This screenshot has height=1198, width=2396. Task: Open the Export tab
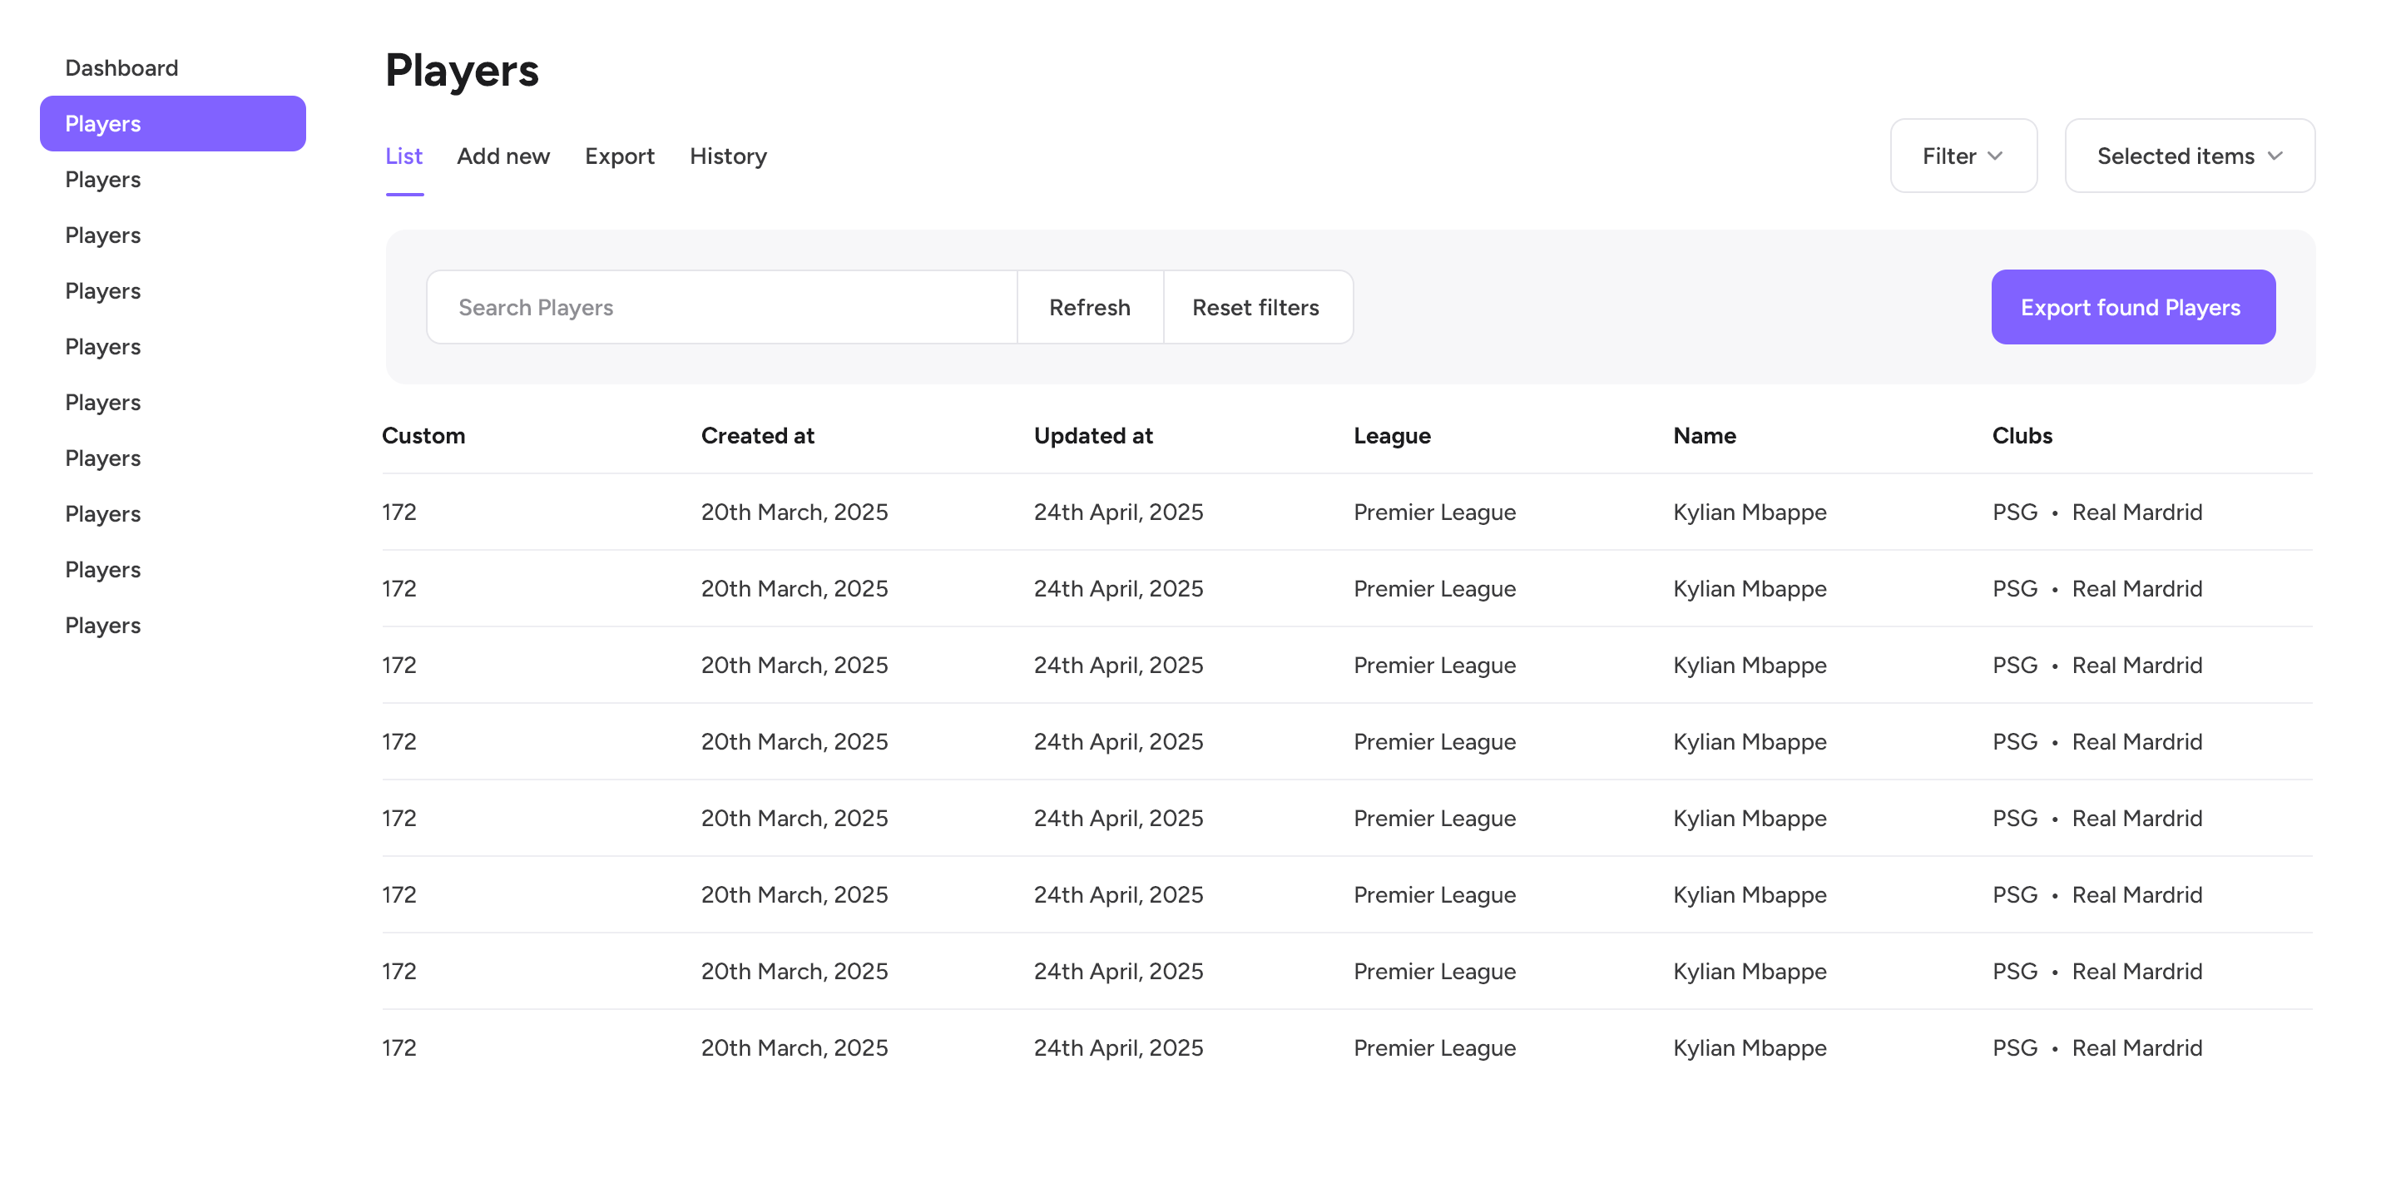pyautogui.click(x=620, y=156)
